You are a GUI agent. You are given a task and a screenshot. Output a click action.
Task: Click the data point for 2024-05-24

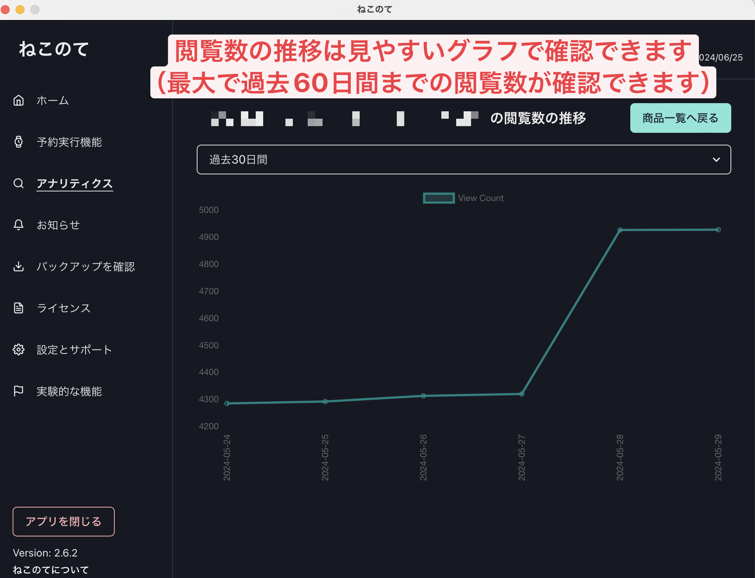click(x=227, y=403)
